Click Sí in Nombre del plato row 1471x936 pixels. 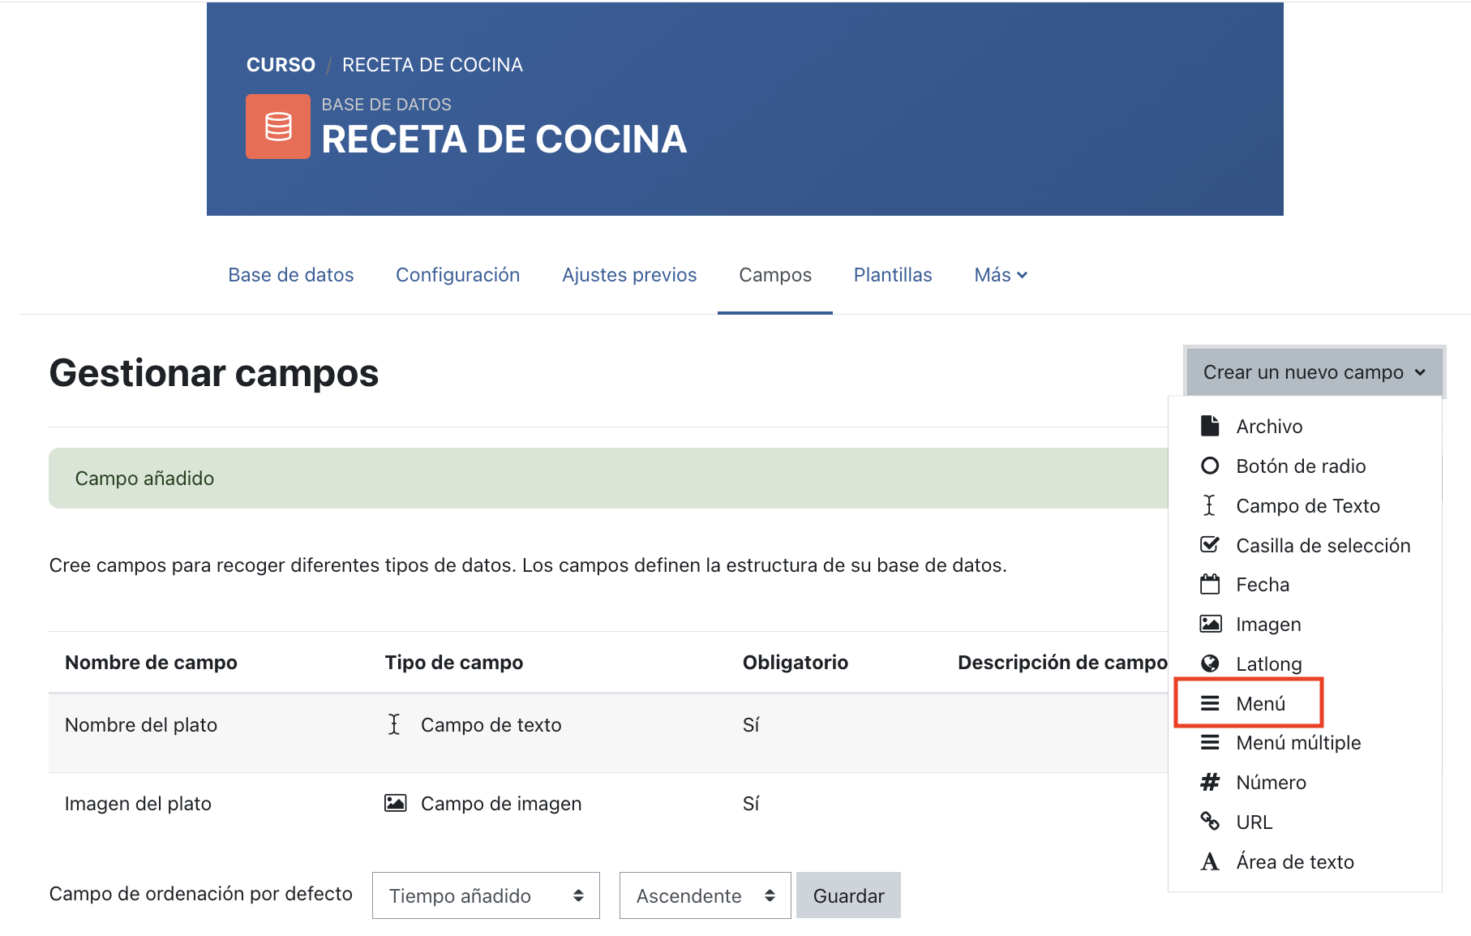pos(751,724)
